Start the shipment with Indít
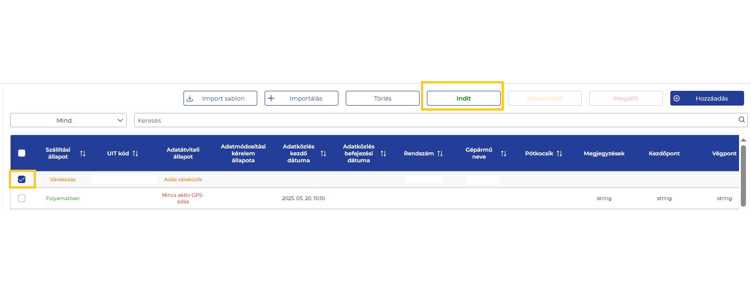Viewport: 751px width, 290px height. tap(463, 98)
